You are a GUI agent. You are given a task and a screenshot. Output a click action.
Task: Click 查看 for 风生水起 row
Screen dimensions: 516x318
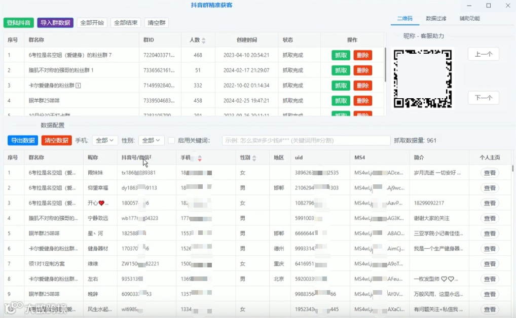click(x=490, y=309)
